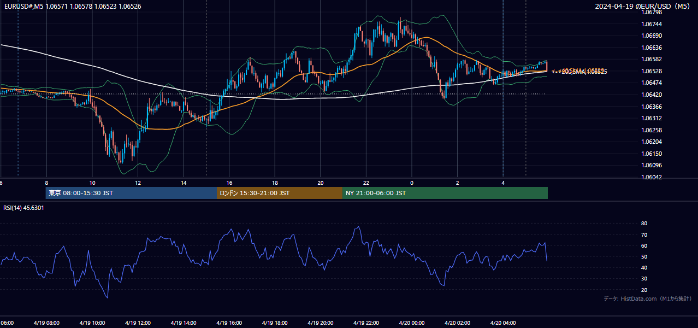Click hour tick 14 under the price chart
The width and height of the screenshot is (698, 328).
pyautogui.click(x=184, y=183)
